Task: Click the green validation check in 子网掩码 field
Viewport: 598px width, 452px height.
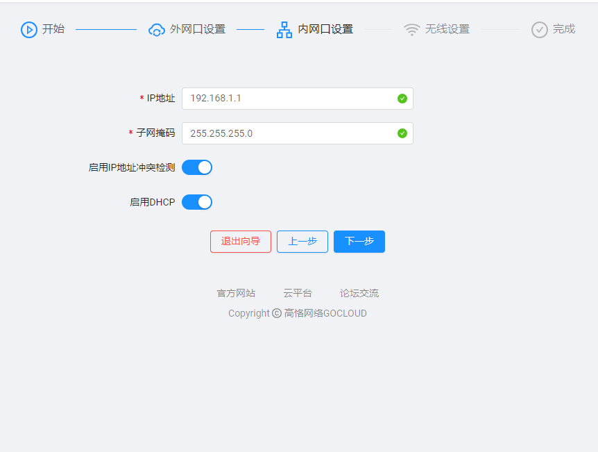Action: (402, 133)
